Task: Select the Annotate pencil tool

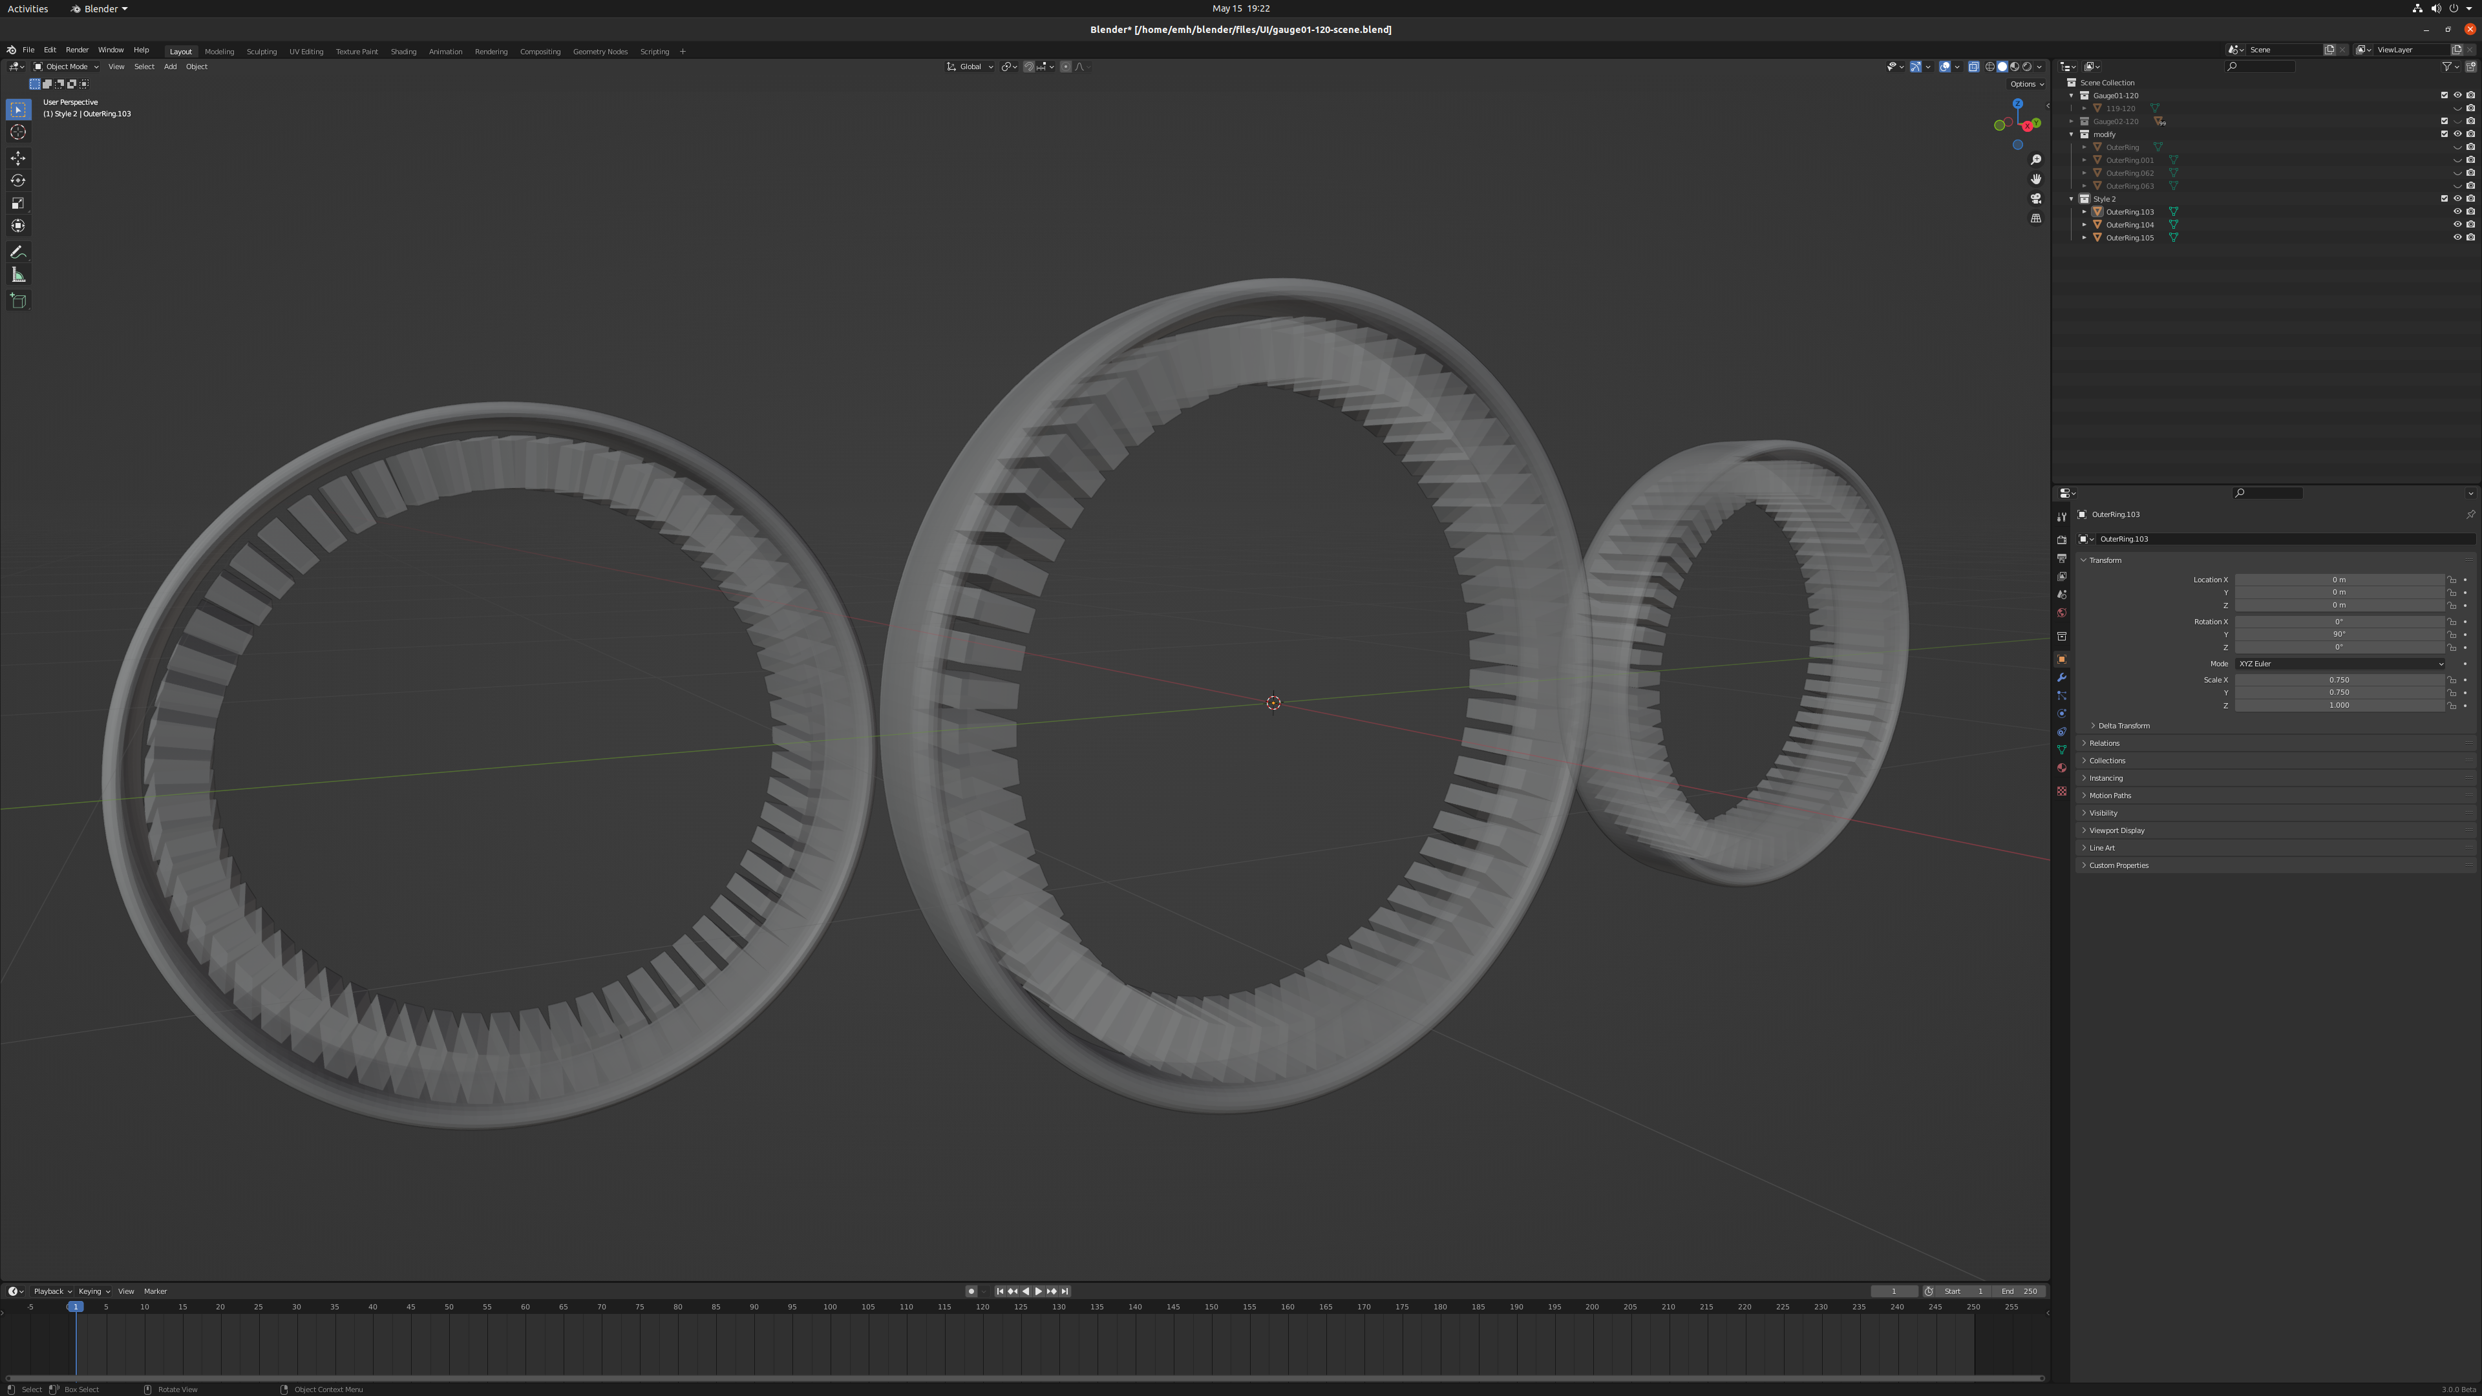Action: pyautogui.click(x=18, y=253)
